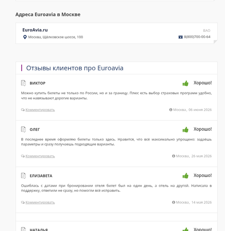The image size is (225, 231).
Task: Click the phone number 8(800)700-00-64
Action: coord(197,37)
